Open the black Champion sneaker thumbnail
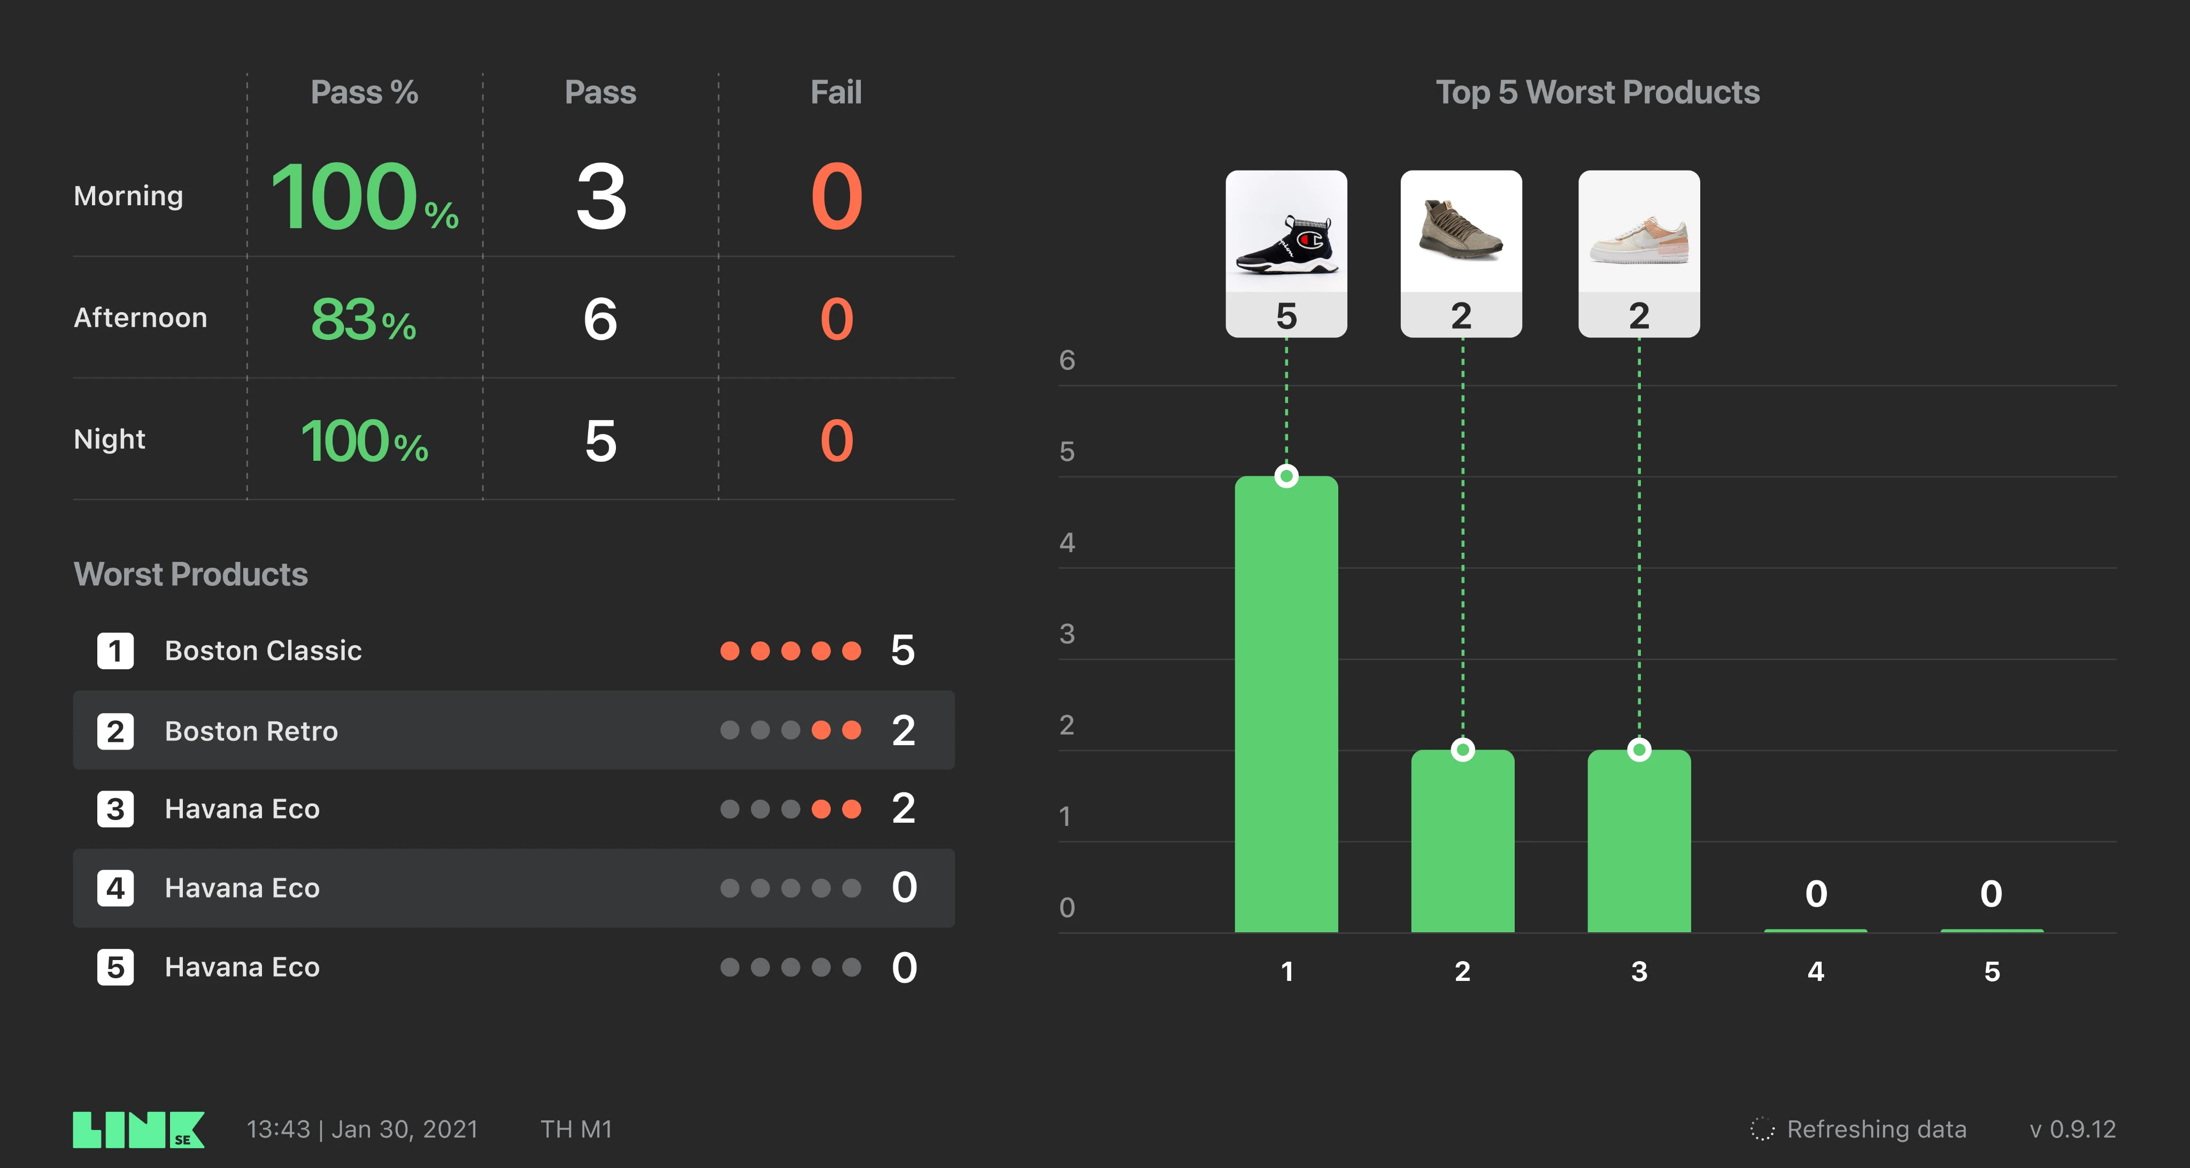 click(1286, 231)
